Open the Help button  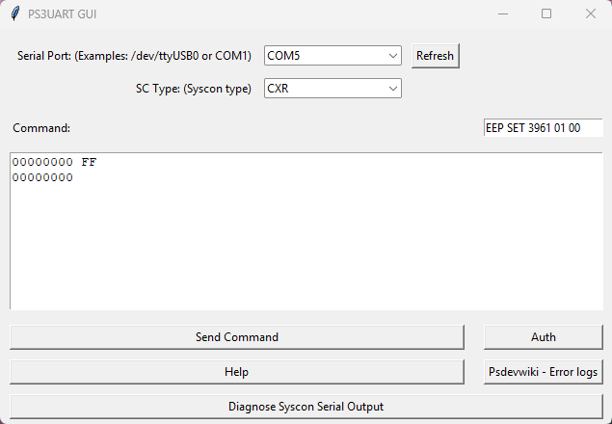pos(236,372)
